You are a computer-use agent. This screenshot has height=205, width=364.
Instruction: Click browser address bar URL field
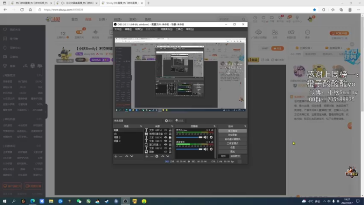pos(174,10)
